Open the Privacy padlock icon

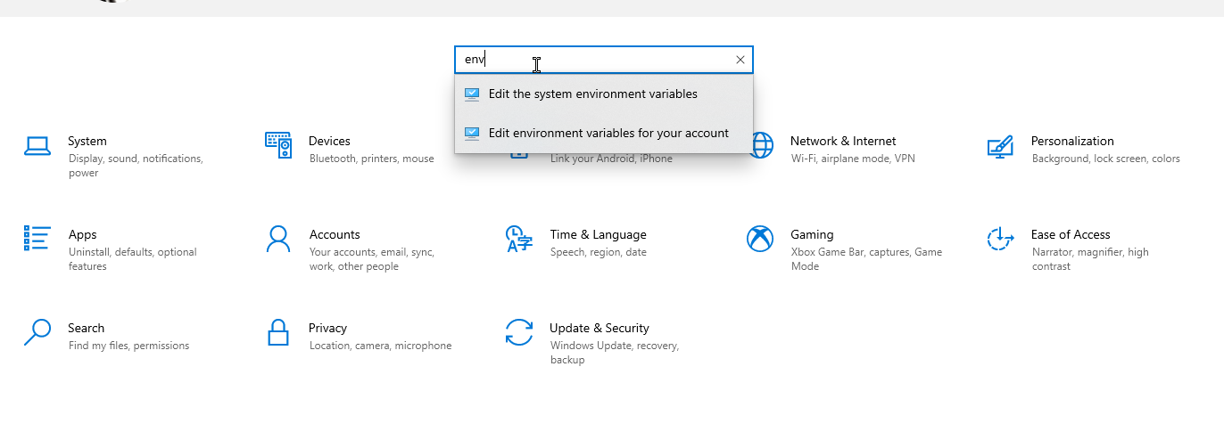click(278, 332)
